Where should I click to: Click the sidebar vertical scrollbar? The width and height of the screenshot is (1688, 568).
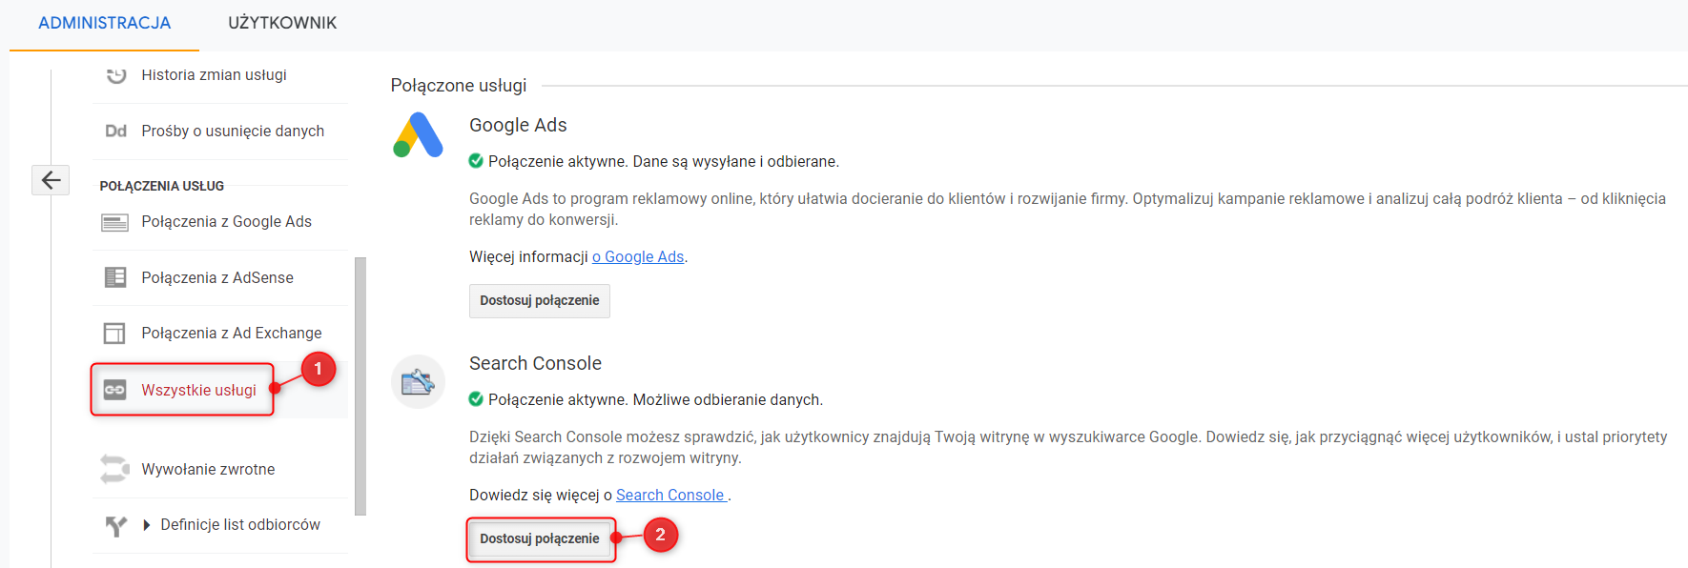point(360,386)
